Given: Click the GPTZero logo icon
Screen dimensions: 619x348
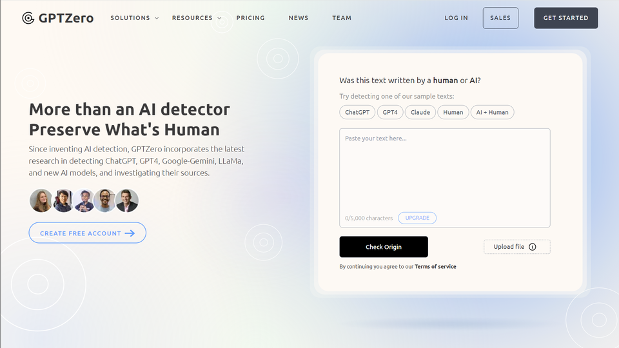Looking at the screenshot, I should [28, 18].
